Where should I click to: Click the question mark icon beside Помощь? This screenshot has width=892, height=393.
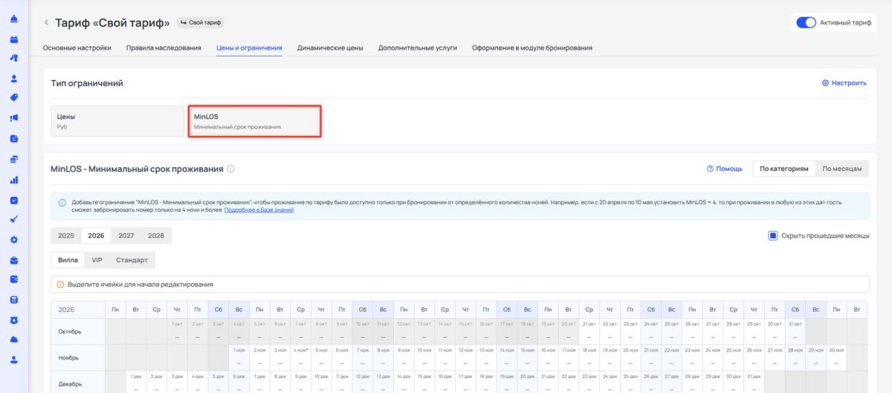pos(711,169)
